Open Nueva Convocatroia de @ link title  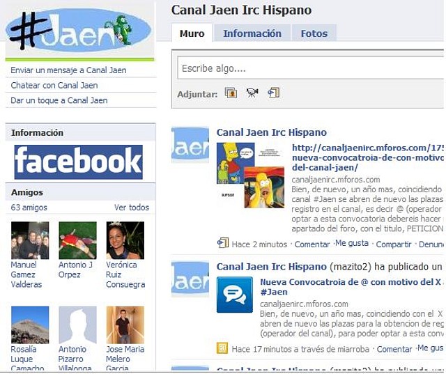click(352, 287)
